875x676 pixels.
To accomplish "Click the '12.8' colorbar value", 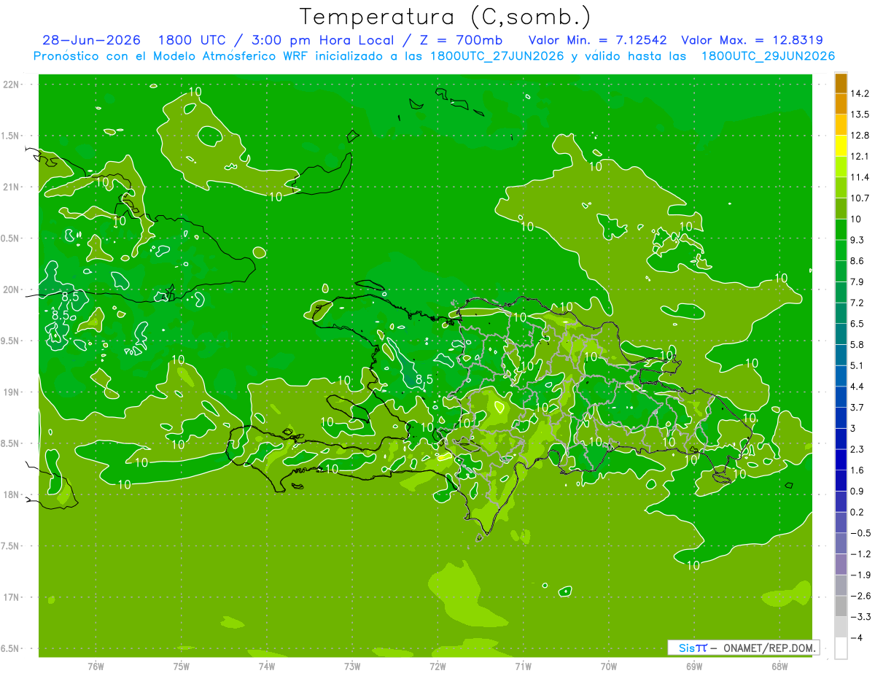I will coord(859,135).
